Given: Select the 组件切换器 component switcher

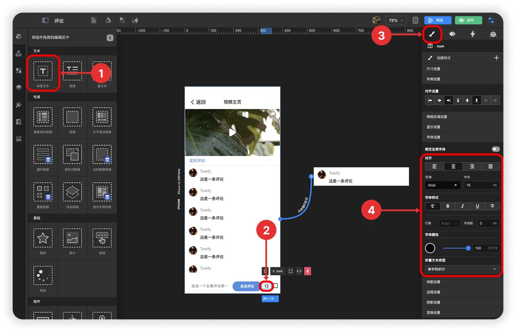Looking at the screenshot, I should pos(72,157).
